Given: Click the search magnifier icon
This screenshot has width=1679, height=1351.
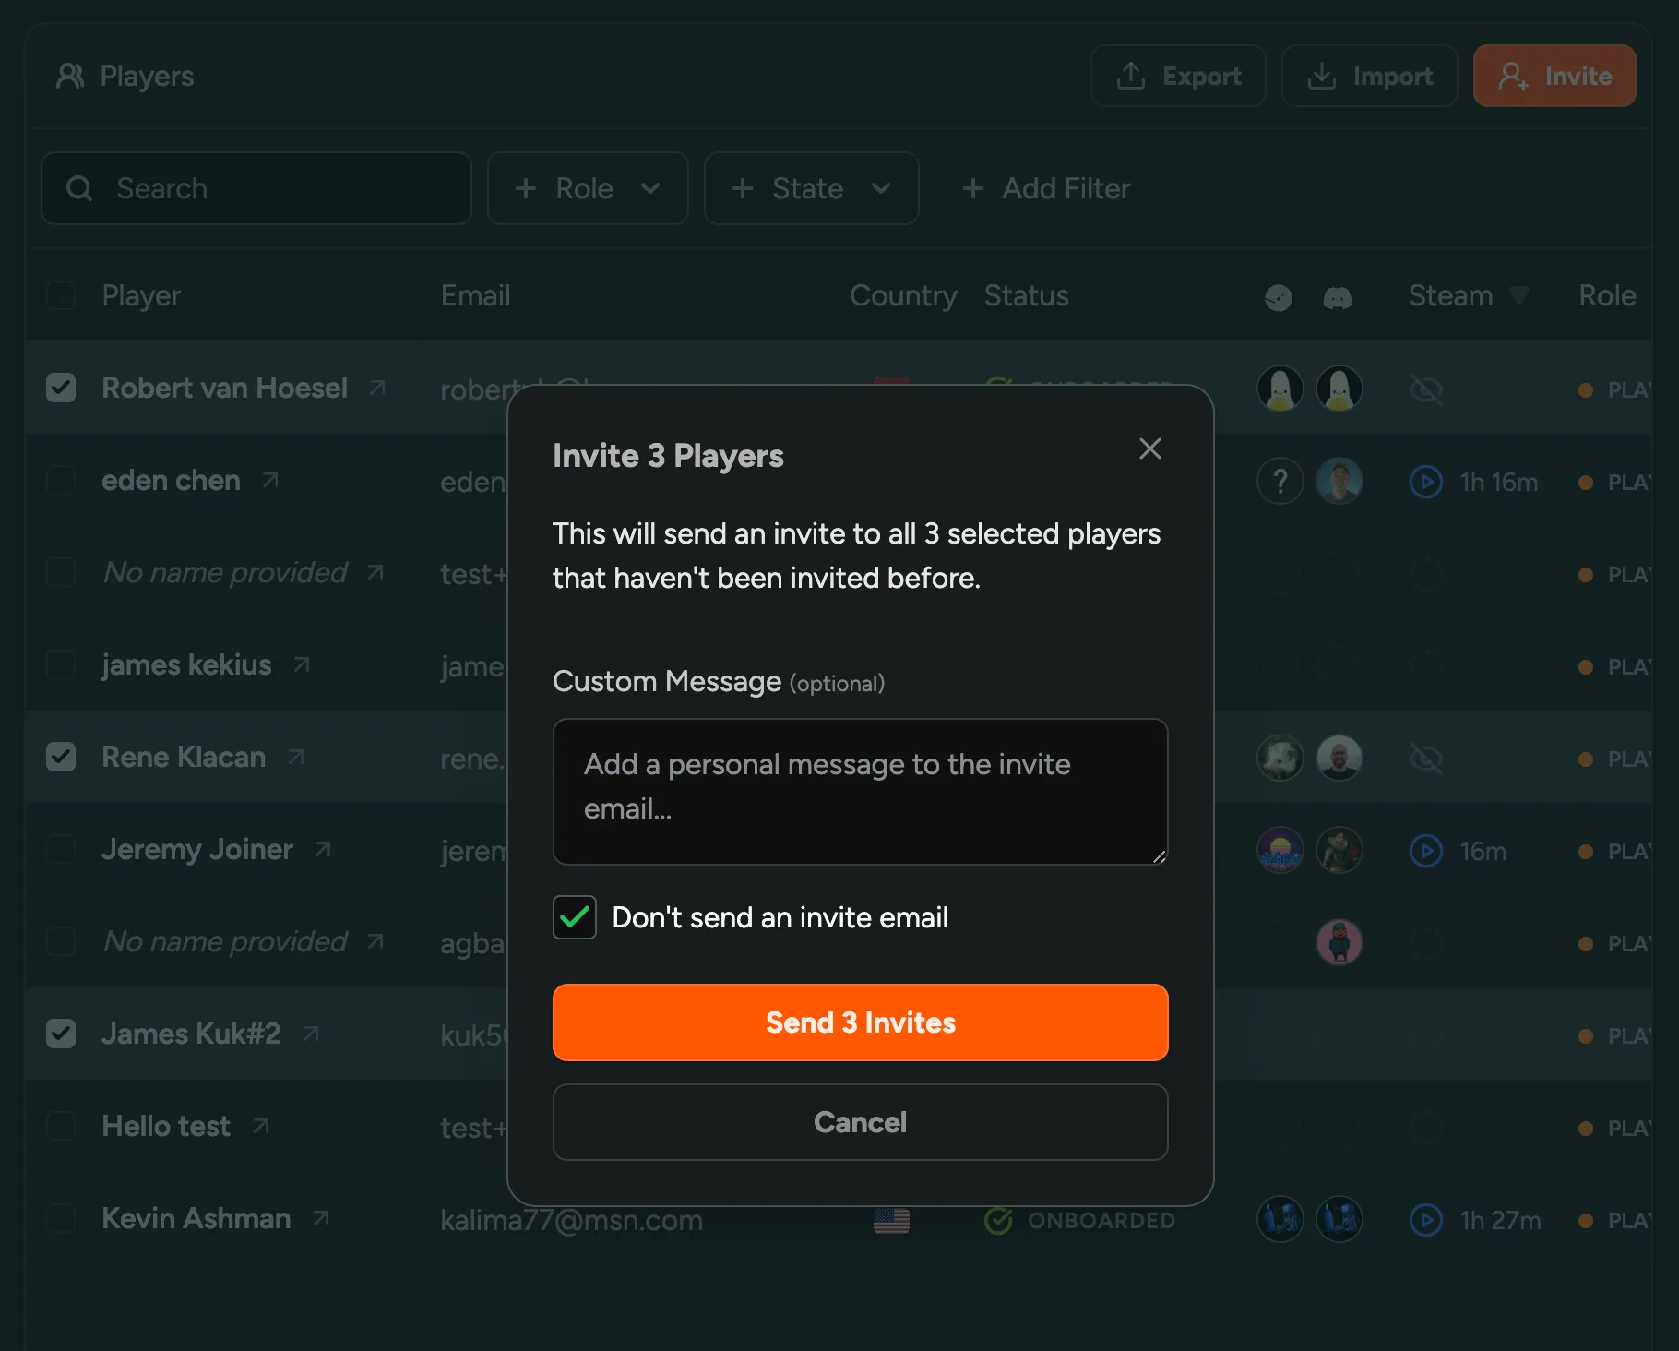Looking at the screenshot, I should pyautogui.click(x=79, y=188).
